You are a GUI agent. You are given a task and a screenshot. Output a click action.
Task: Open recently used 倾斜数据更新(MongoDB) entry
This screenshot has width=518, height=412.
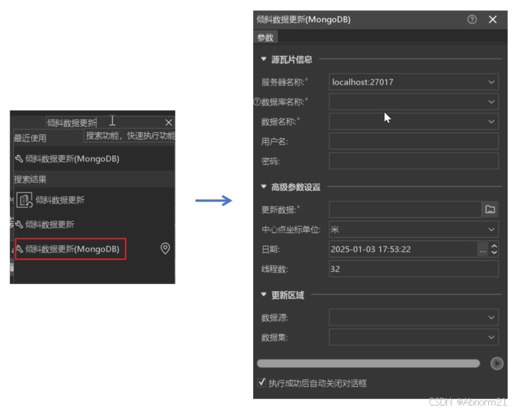click(67, 159)
